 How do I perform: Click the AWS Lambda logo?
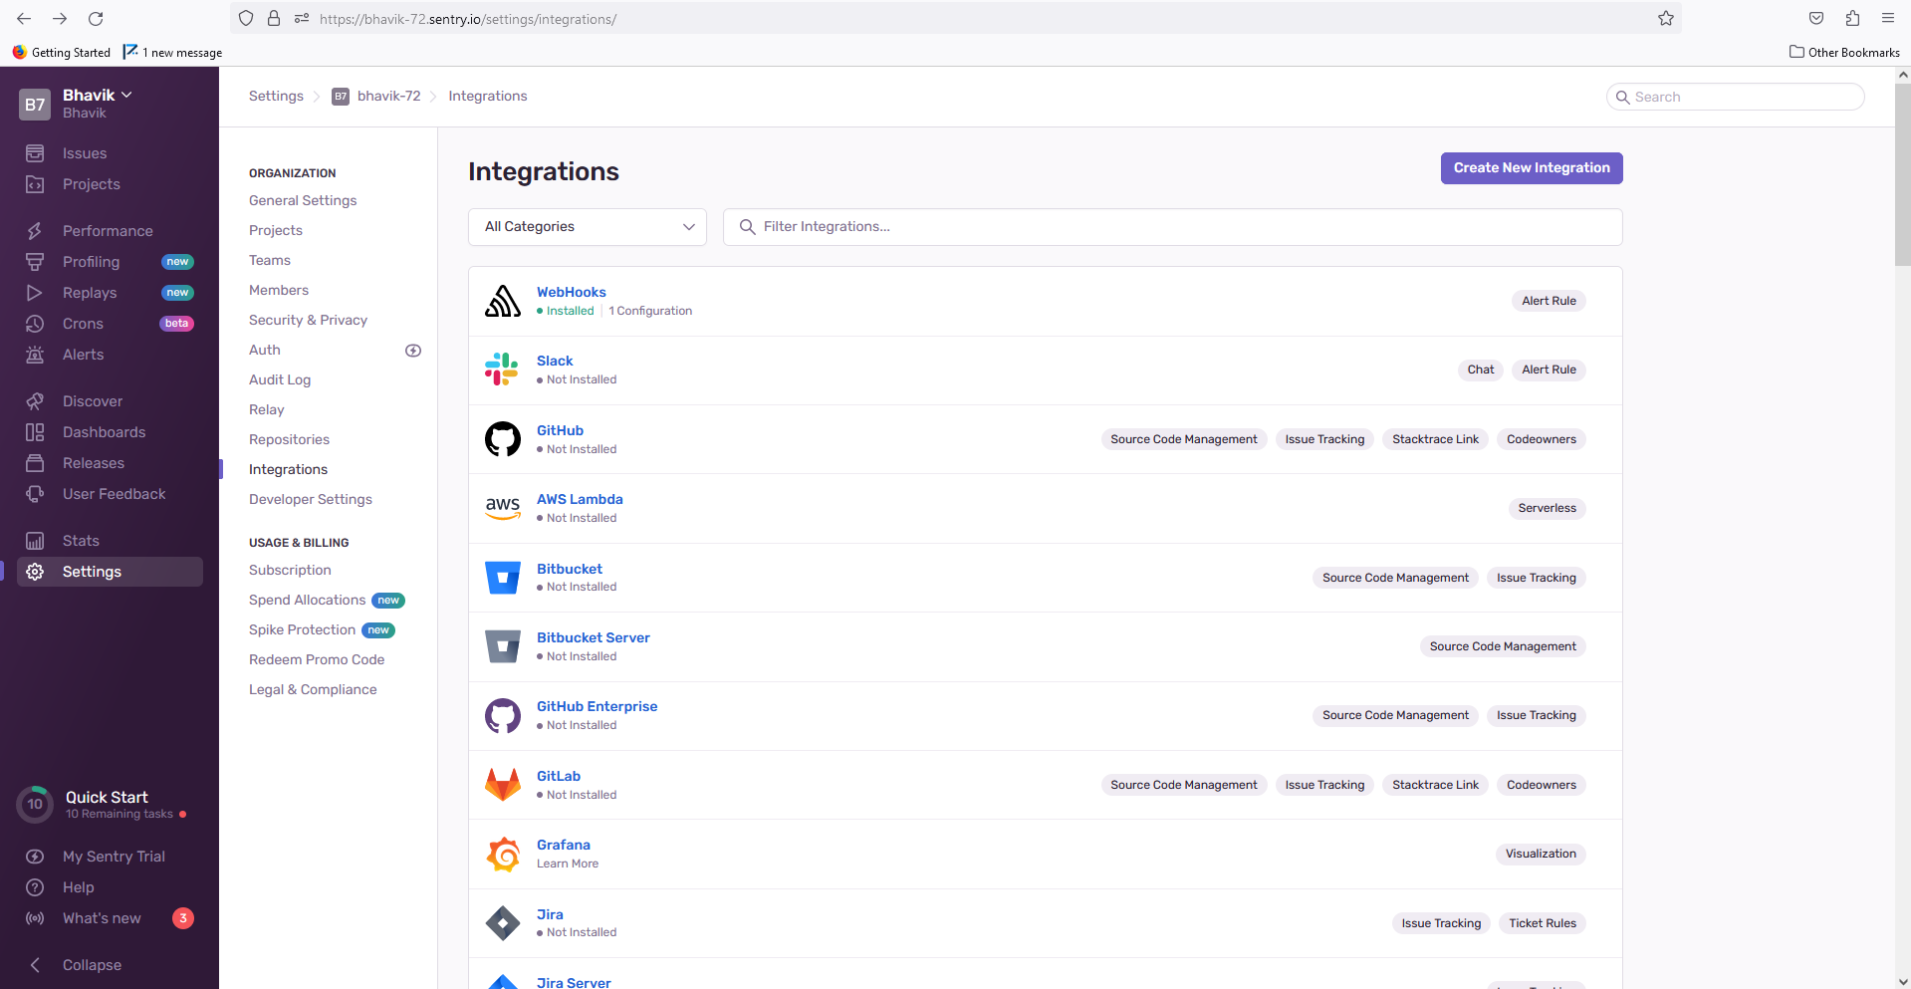502,508
